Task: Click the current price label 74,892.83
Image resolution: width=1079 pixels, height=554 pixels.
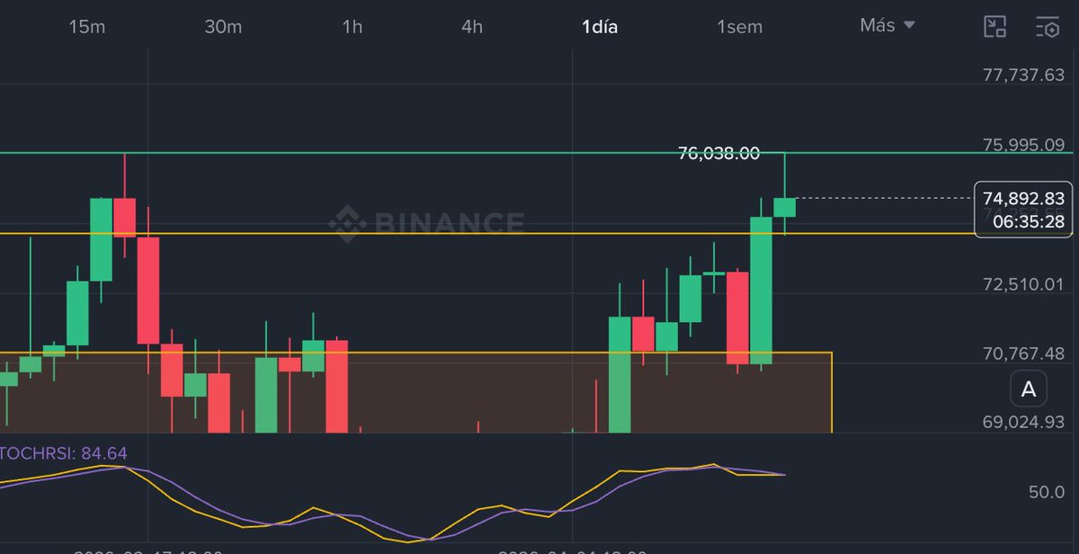Action: coord(1023,198)
